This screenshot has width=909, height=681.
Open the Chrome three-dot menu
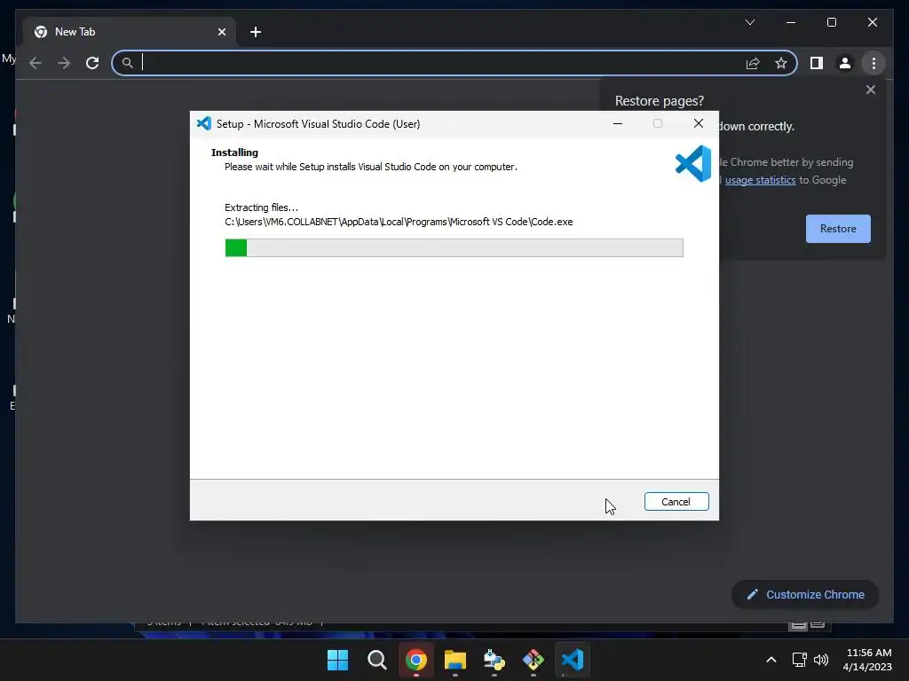pyautogui.click(x=873, y=63)
